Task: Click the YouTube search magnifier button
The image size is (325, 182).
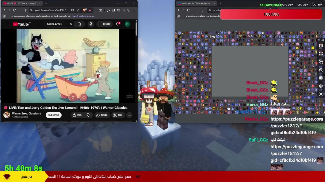Action: (x=79, y=24)
